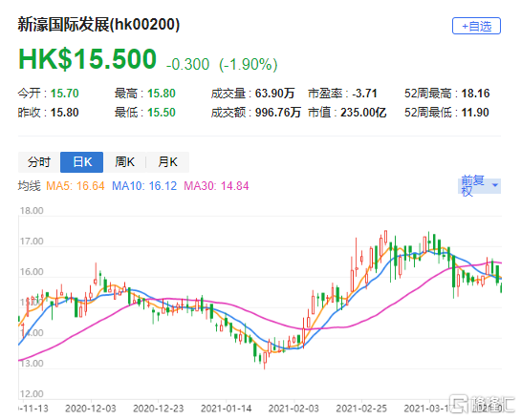Click the 最低 value 15.50
The image size is (521, 420).
[162, 113]
